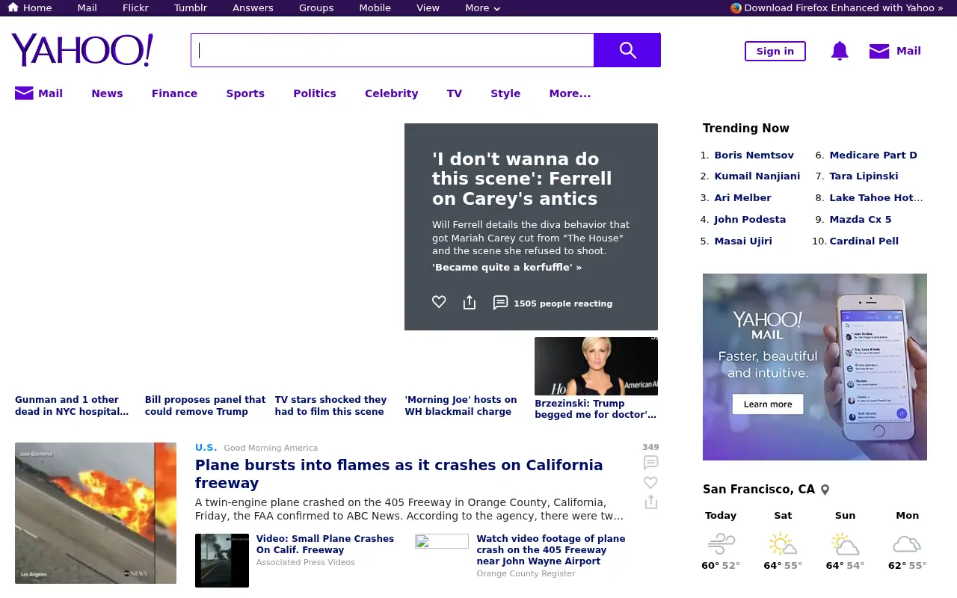This screenshot has height=598, width=957.
Task: Click '1505 people reacting' text
Action: coord(563,303)
